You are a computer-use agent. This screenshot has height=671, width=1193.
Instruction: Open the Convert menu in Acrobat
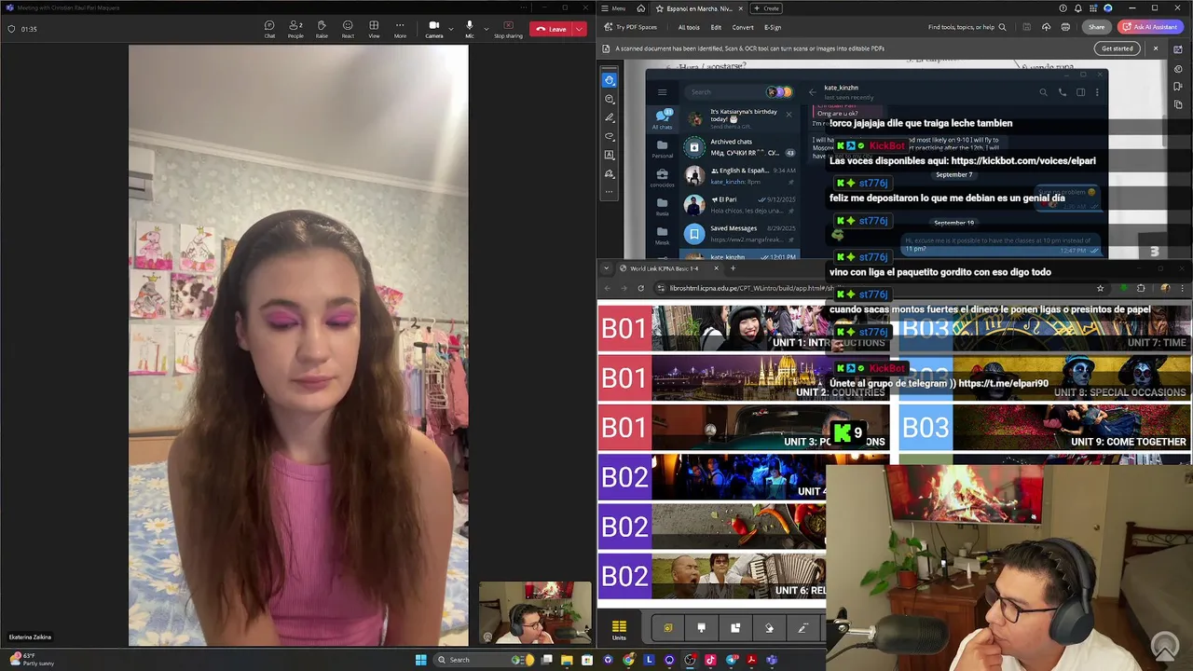pos(743,27)
